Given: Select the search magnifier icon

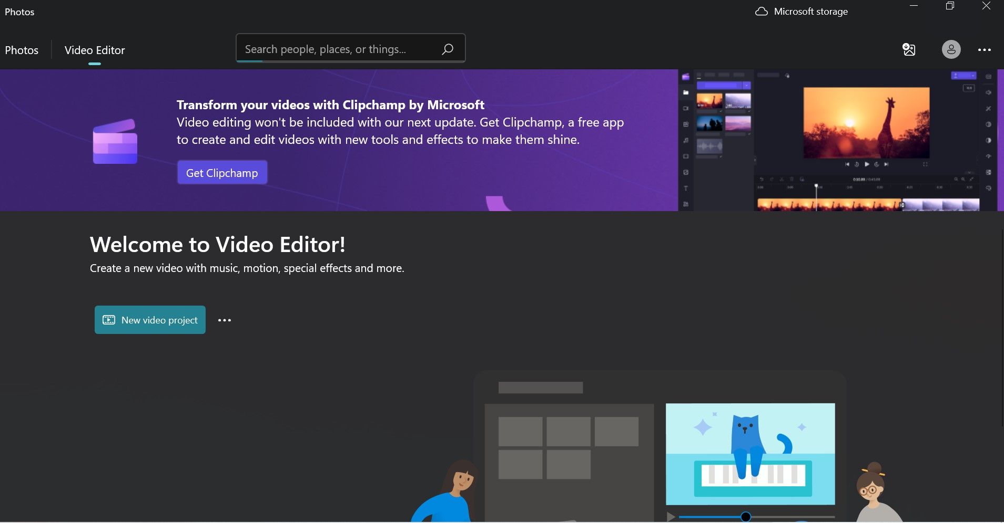Looking at the screenshot, I should (x=447, y=49).
